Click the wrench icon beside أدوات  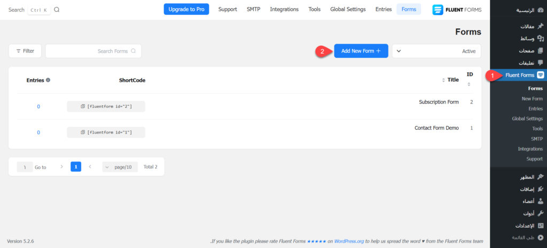pyautogui.click(x=541, y=213)
